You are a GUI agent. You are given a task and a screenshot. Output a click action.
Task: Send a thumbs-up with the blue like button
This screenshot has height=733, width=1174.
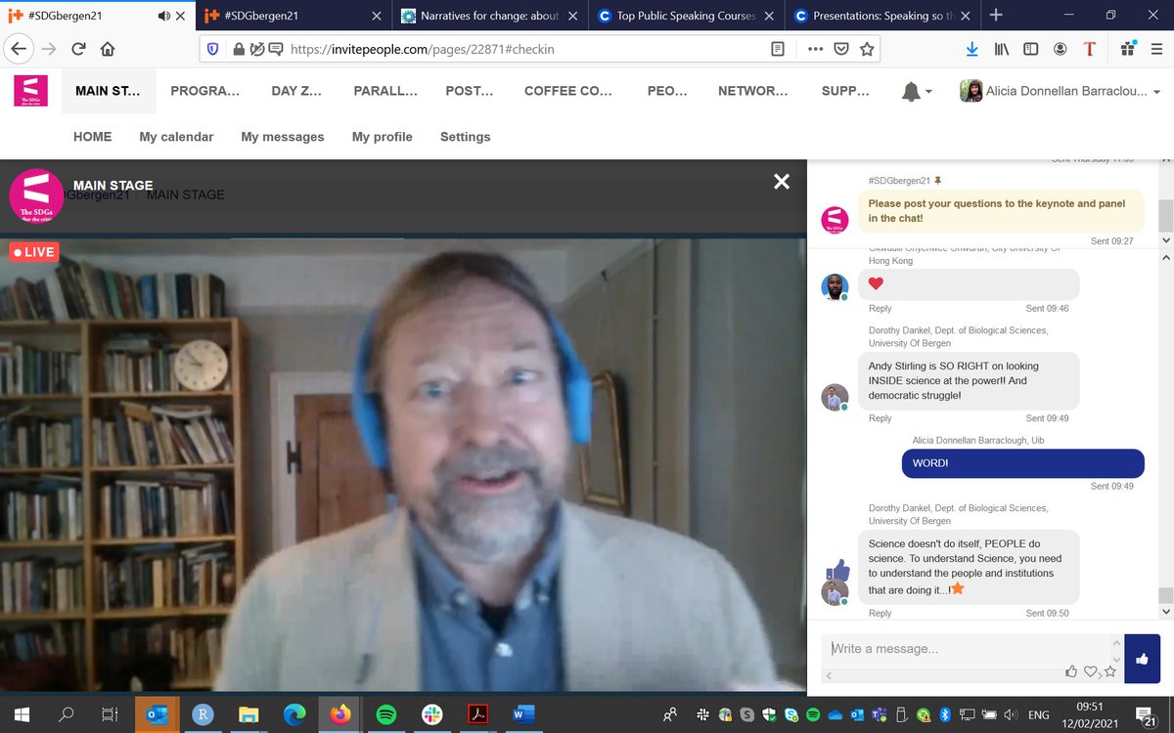point(1142,659)
